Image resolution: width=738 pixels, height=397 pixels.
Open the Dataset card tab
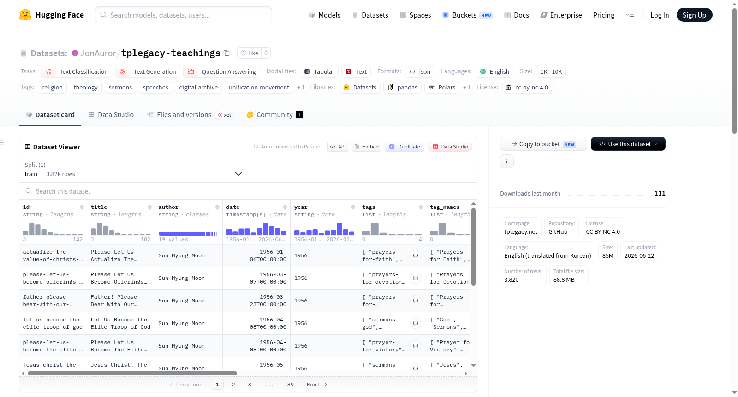point(50,114)
